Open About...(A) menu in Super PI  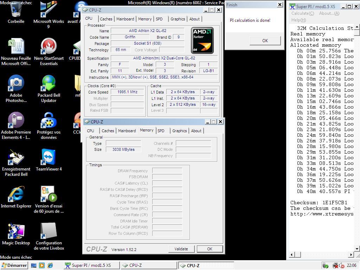pos(329,13)
